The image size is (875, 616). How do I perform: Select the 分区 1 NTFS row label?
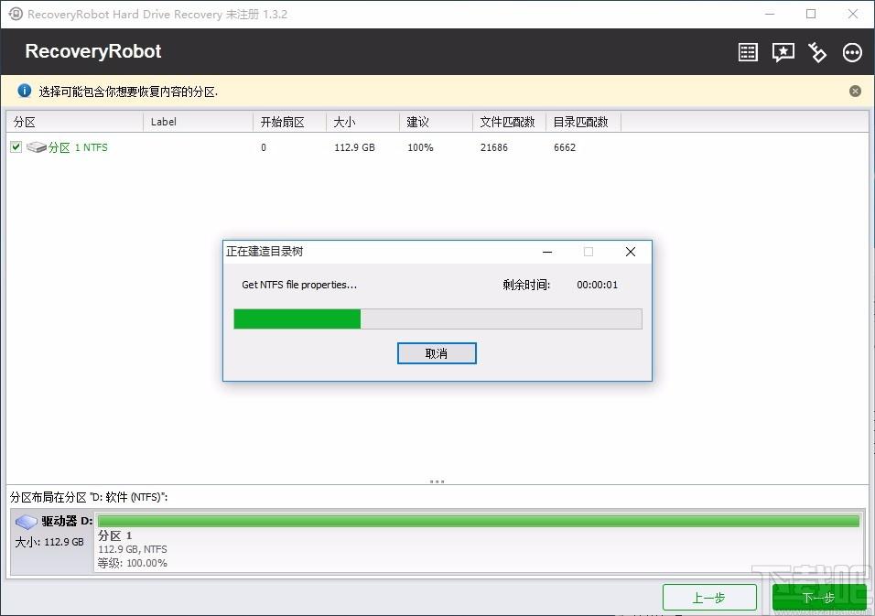coord(78,147)
